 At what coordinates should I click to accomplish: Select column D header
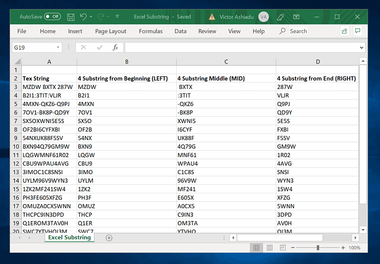(x=318, y=61)
